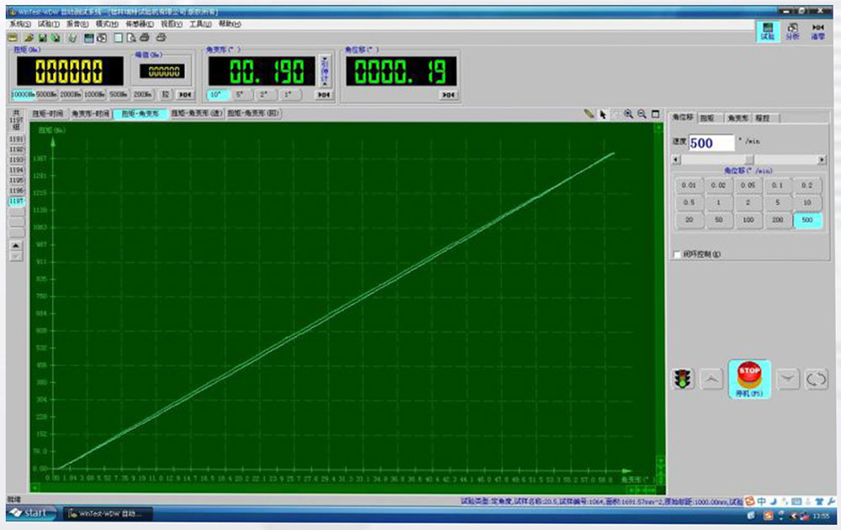Click the 试验 mode icon top right
Screen dimensions: 841x530
pyautogui.click(x=768, y=31)
